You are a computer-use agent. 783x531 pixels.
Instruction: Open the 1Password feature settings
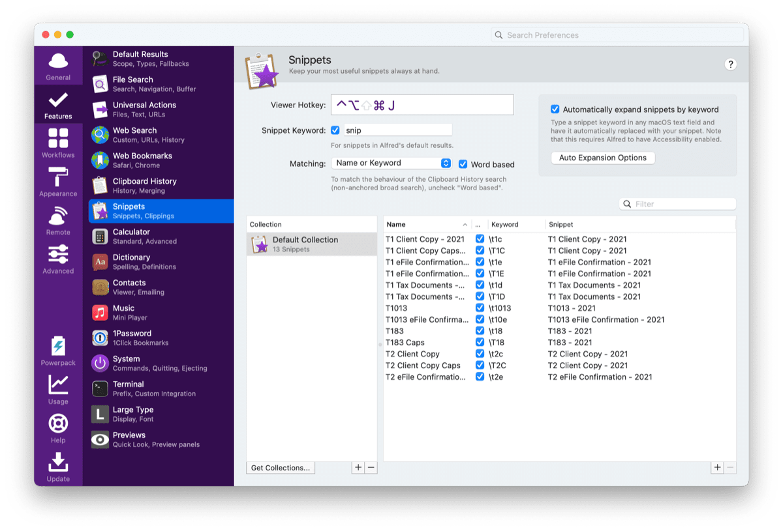click(x=161, y=338)
